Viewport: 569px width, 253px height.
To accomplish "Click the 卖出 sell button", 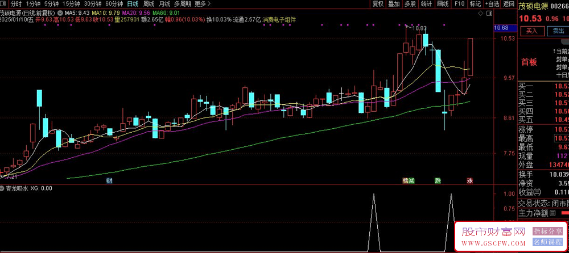I will coord(558,31).
